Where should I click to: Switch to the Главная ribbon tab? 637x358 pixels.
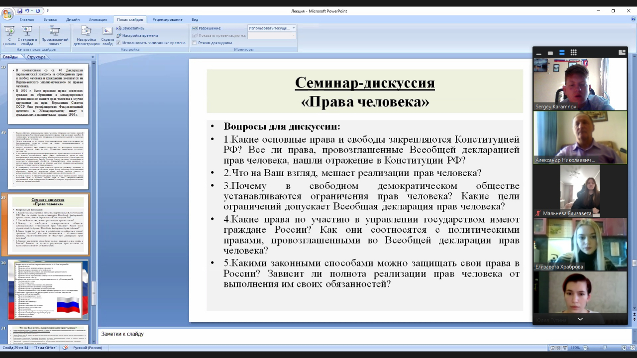[x=27, y=19]
